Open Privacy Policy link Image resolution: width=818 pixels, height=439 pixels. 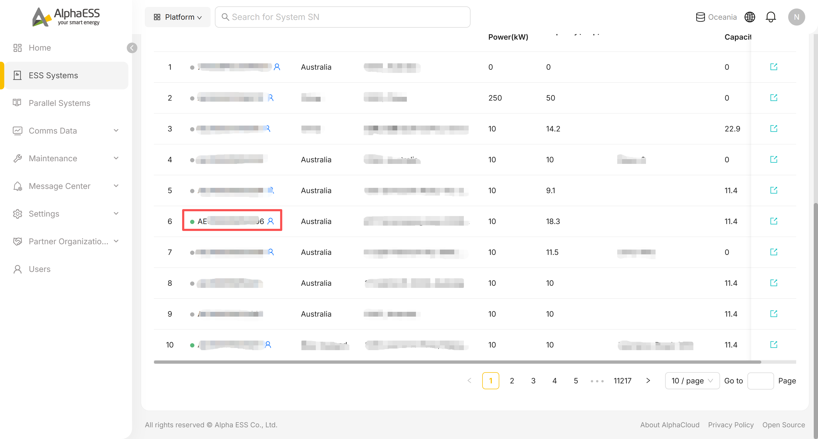pos(731,425)
